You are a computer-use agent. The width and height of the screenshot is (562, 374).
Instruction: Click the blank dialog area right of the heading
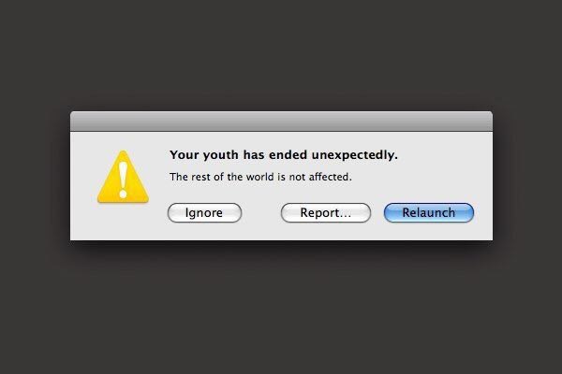pos(444,155)
